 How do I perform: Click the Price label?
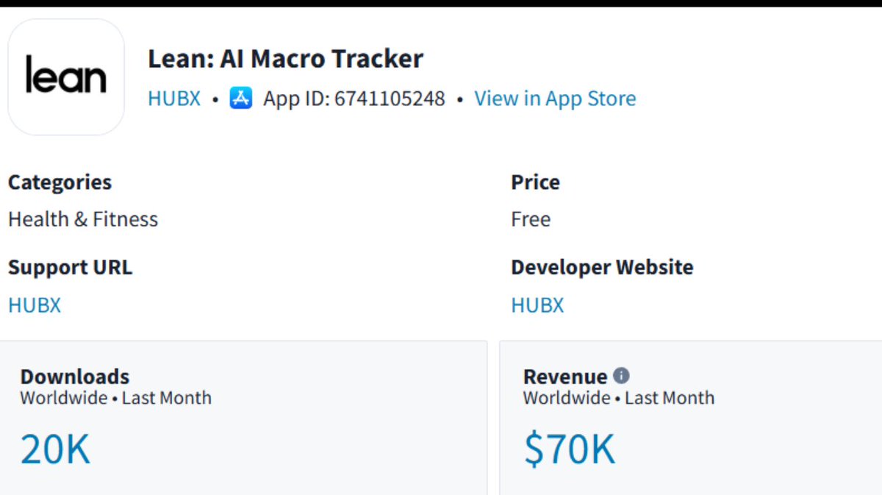(x=535, y=182)
